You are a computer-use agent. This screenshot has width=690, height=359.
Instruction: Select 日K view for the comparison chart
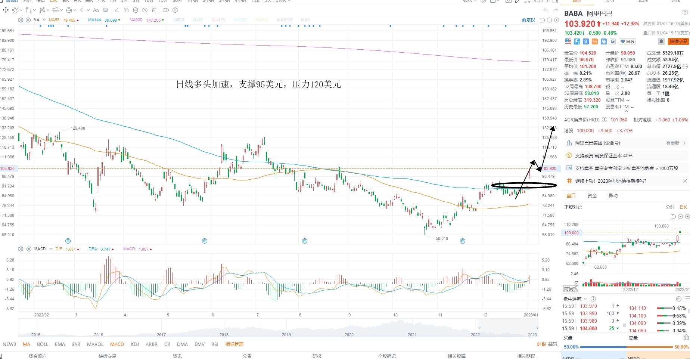coord(683,207)
